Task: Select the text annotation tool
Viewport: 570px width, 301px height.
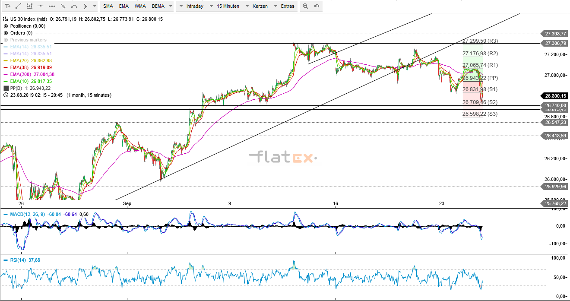Action: 7,6
